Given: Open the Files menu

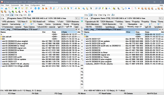Looking at the screenshot, I should pos(2,5).
